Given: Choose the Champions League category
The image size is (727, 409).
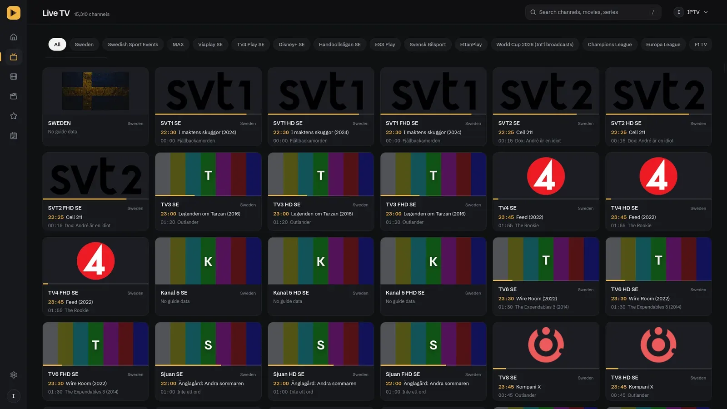Looking at the screenshot, I should point(610,45).
